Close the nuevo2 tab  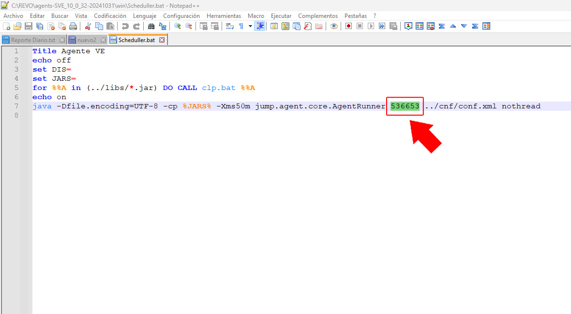coord(102,40)
